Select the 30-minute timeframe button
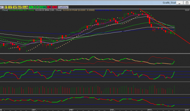Screen dimensions: 190x111 15,7
